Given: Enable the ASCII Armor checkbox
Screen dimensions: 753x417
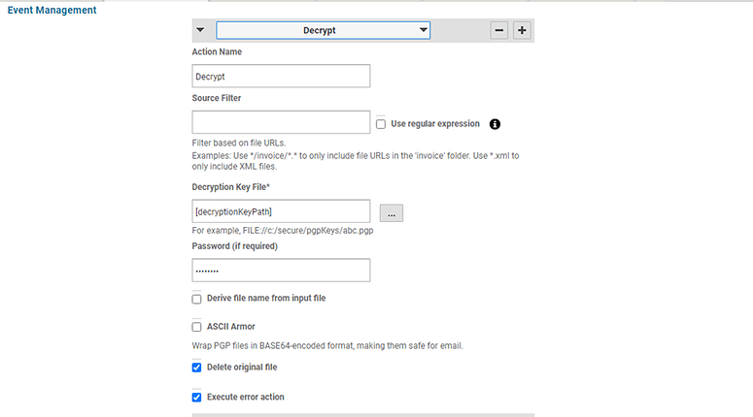Looking at the screenshot, I should pyautogui.click(x=197, y=327).
